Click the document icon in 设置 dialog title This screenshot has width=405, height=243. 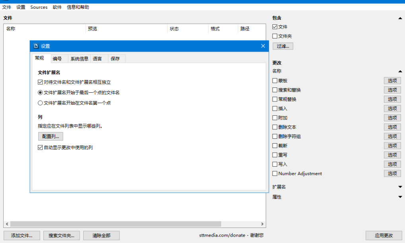[x=36, y=46]
